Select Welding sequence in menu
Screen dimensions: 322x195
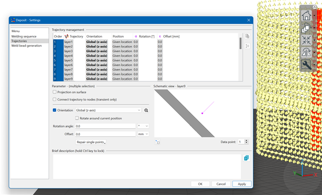click(x=24, y=36)
